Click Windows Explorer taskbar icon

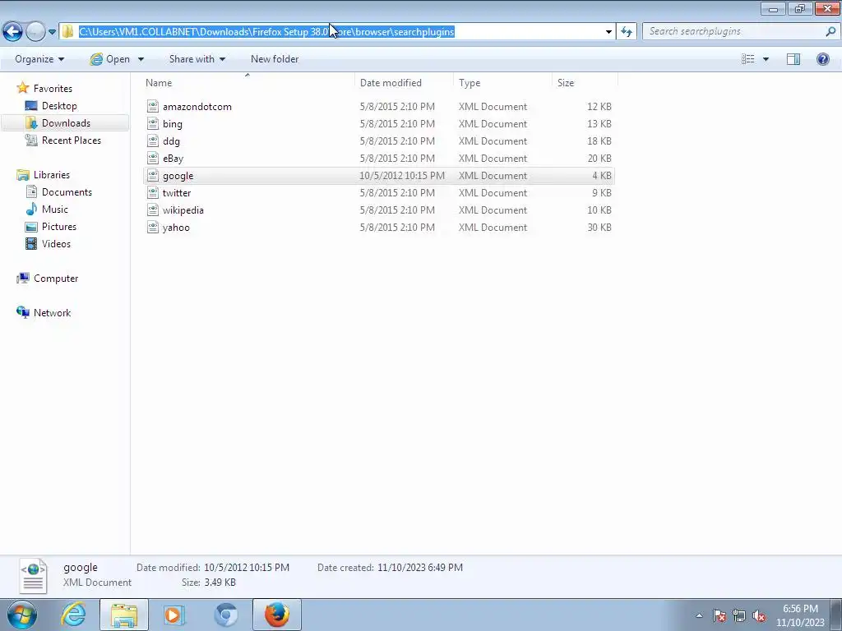(x=124, y=615)
